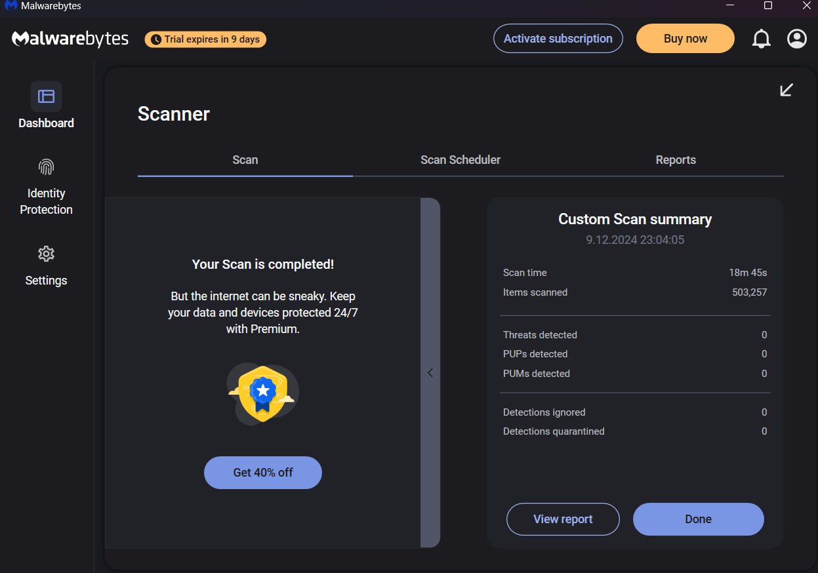Click the PUPs detected label
818x573 pixels.
(x=535, y=354)
